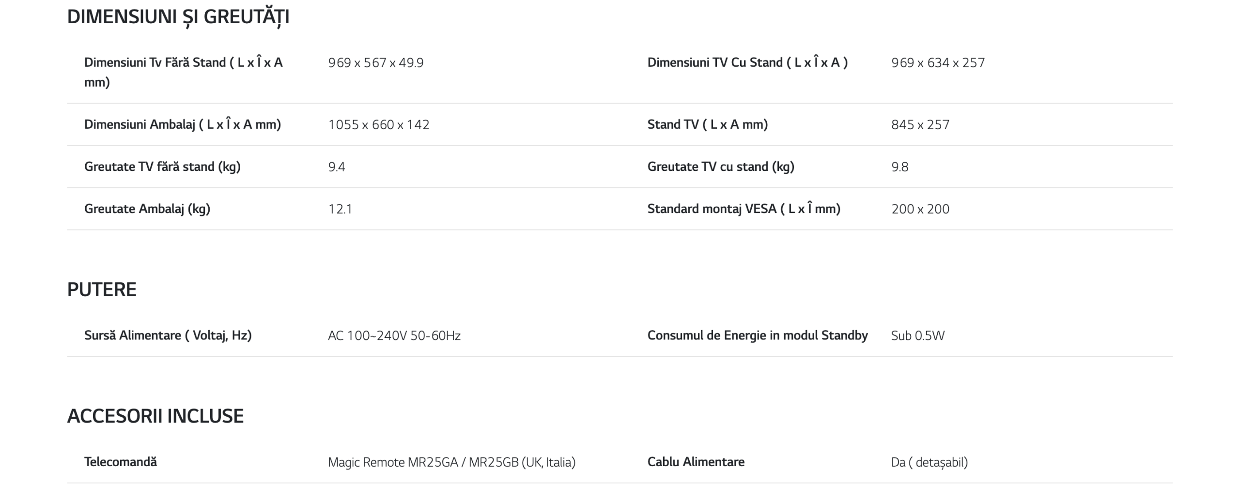This screenshot has width=1240, height=501.
Task: Select the Magic Remote MR25GA text
Action: point(393,462)
